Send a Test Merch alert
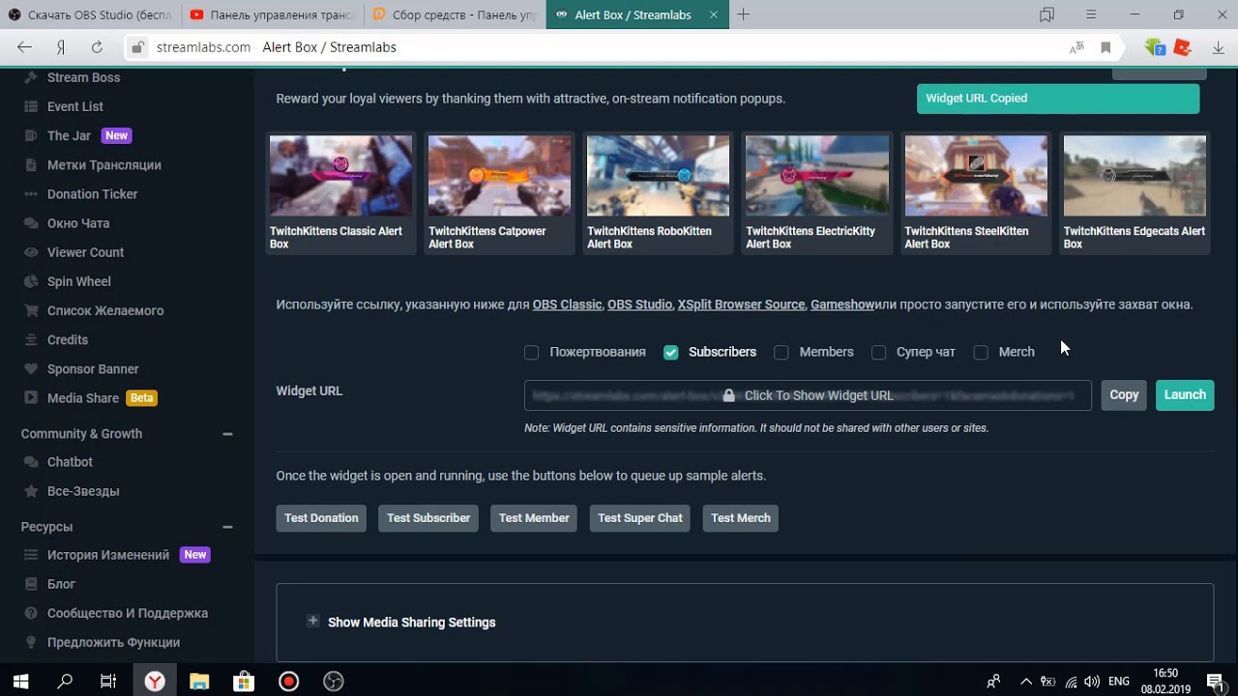This screenshot has height=696, width=1238. click(741, 518)
